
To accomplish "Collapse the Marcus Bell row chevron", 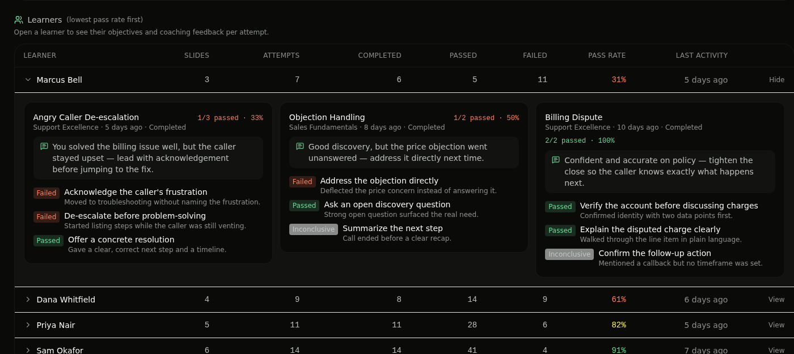I will tap(28, 80).
